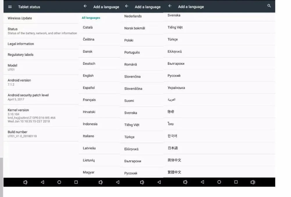The width and height of the screenshot is (291, 197).
Task: Choose the Arabic العربية language
Action: (219, 100)
